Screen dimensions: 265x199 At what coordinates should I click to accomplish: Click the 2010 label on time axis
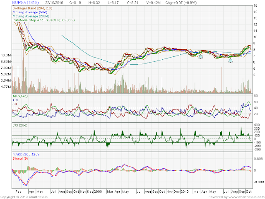tap(184, 192)
